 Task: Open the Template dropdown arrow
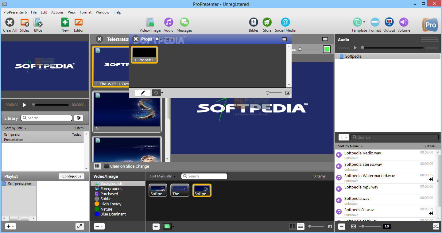coord(364,22)
